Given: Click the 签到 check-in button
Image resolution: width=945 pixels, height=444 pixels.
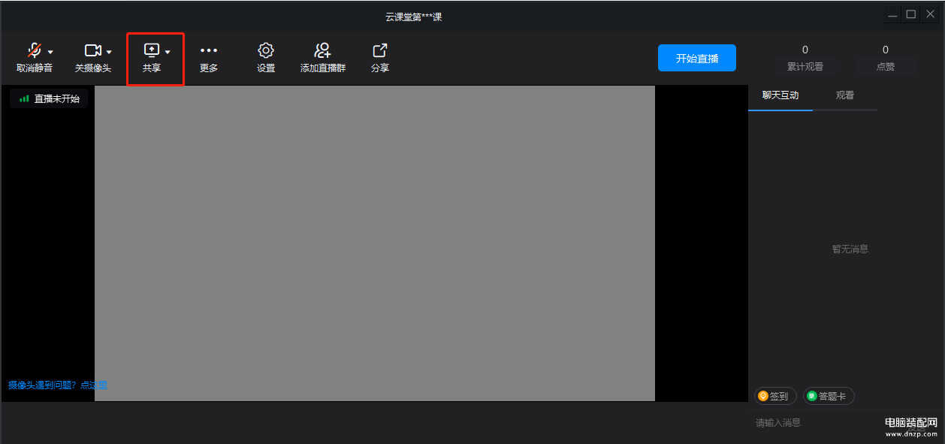Looking at the screenshot, I should click(x=775, y=396).
